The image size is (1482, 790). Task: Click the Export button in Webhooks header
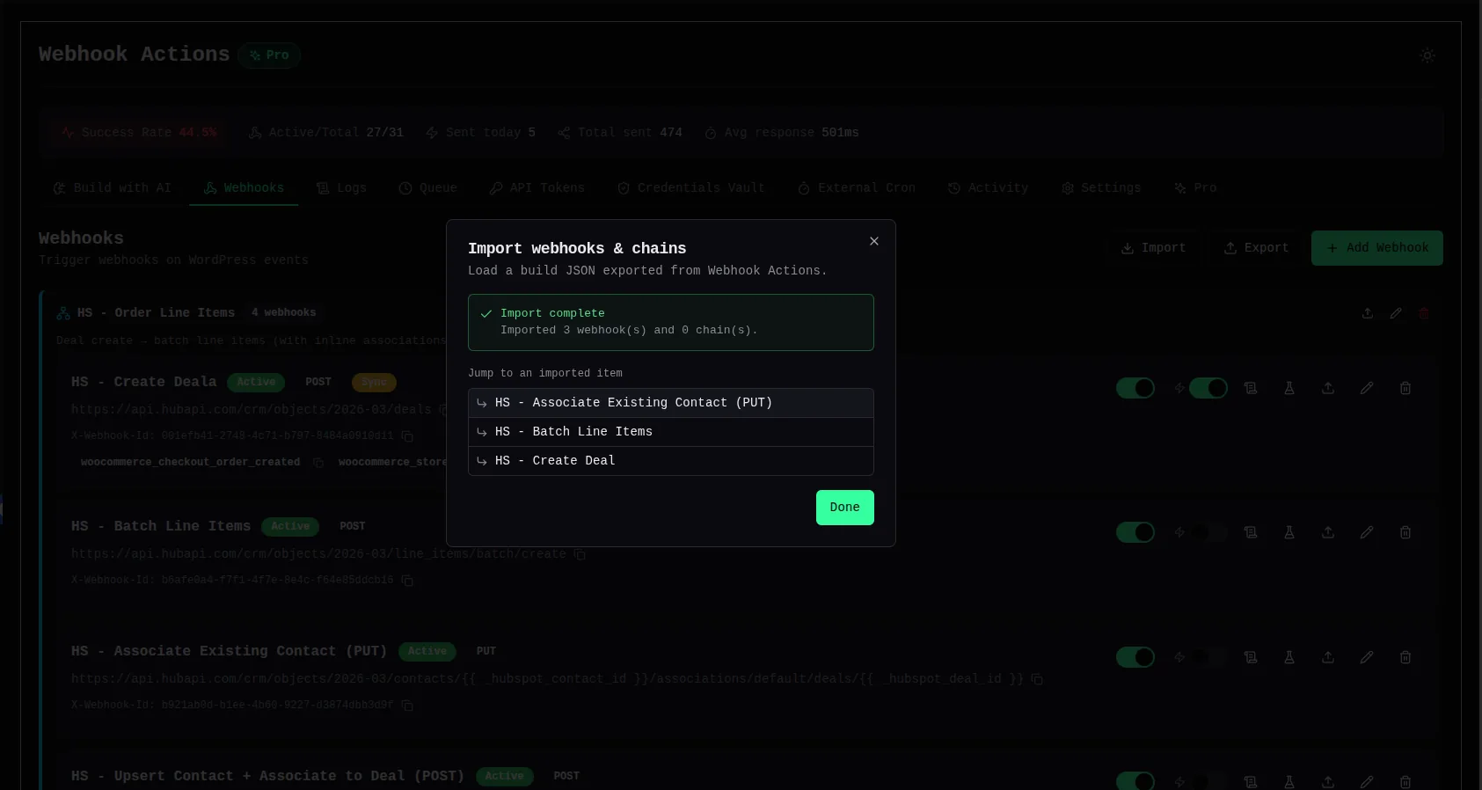[1256, 248]
